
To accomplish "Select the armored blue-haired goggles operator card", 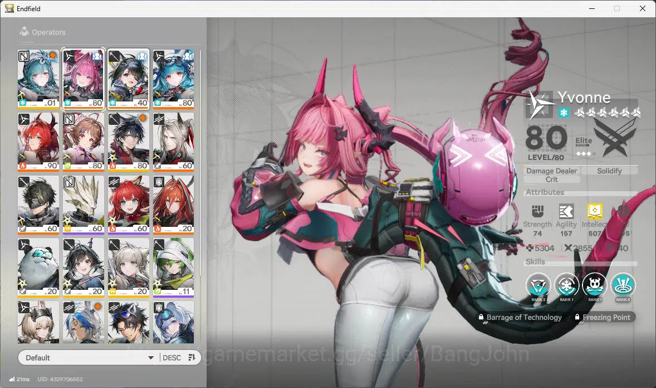I will (174, 322).
